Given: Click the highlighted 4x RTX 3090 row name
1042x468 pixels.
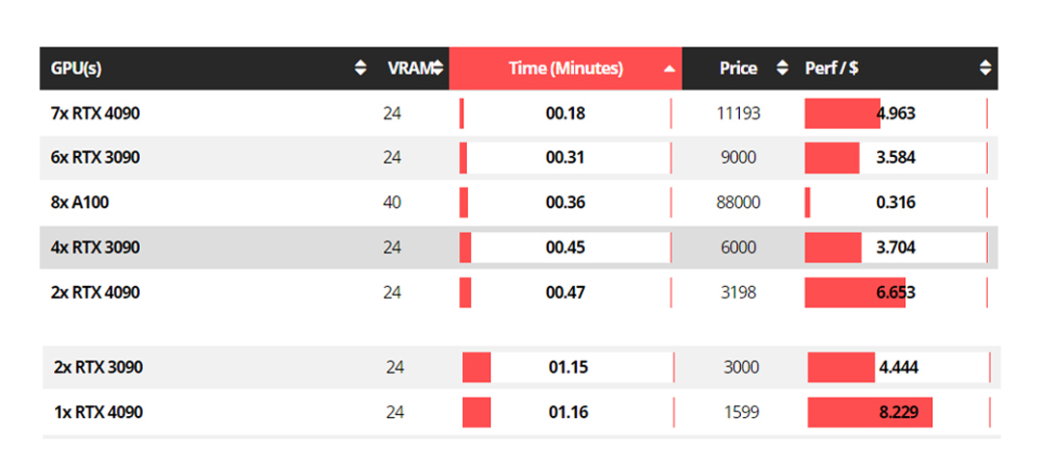Looking at the screenshot, I should [96, 247].
